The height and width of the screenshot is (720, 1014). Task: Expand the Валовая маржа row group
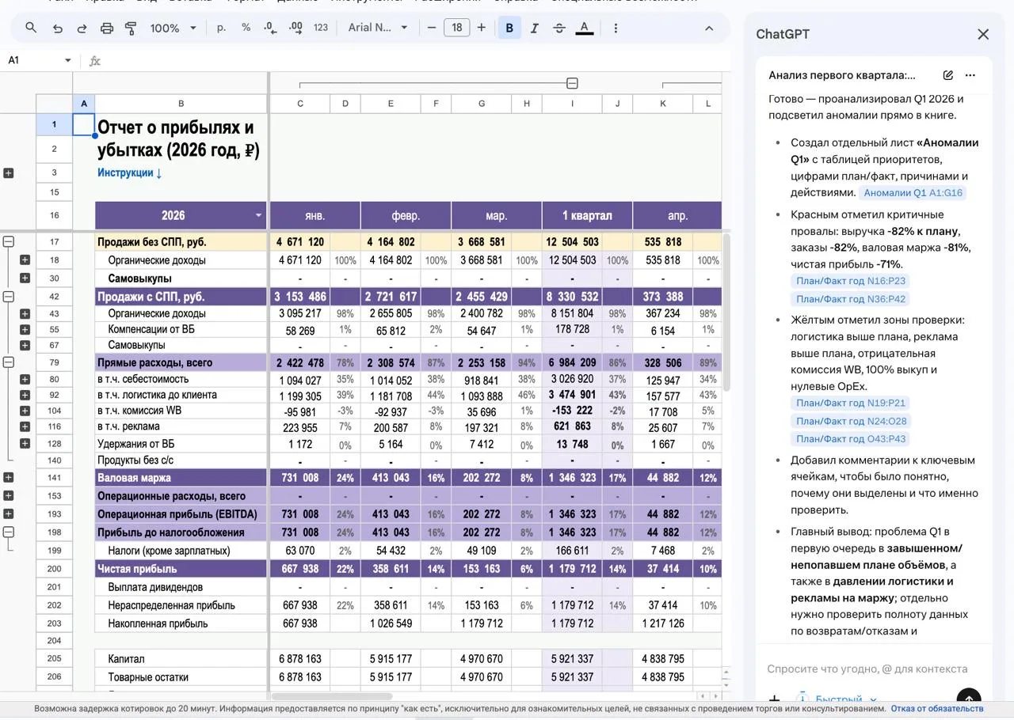[x=9, y=478]
